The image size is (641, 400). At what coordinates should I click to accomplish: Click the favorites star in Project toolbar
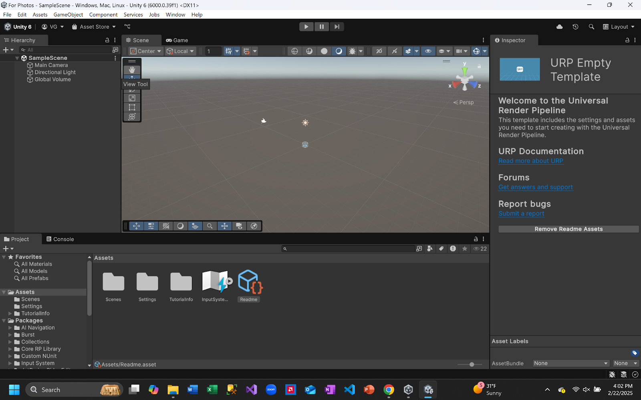click(465, 248)
